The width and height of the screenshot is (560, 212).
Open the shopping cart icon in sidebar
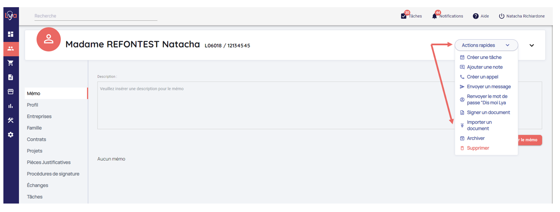pyautogui.click(x=11, y=63)
